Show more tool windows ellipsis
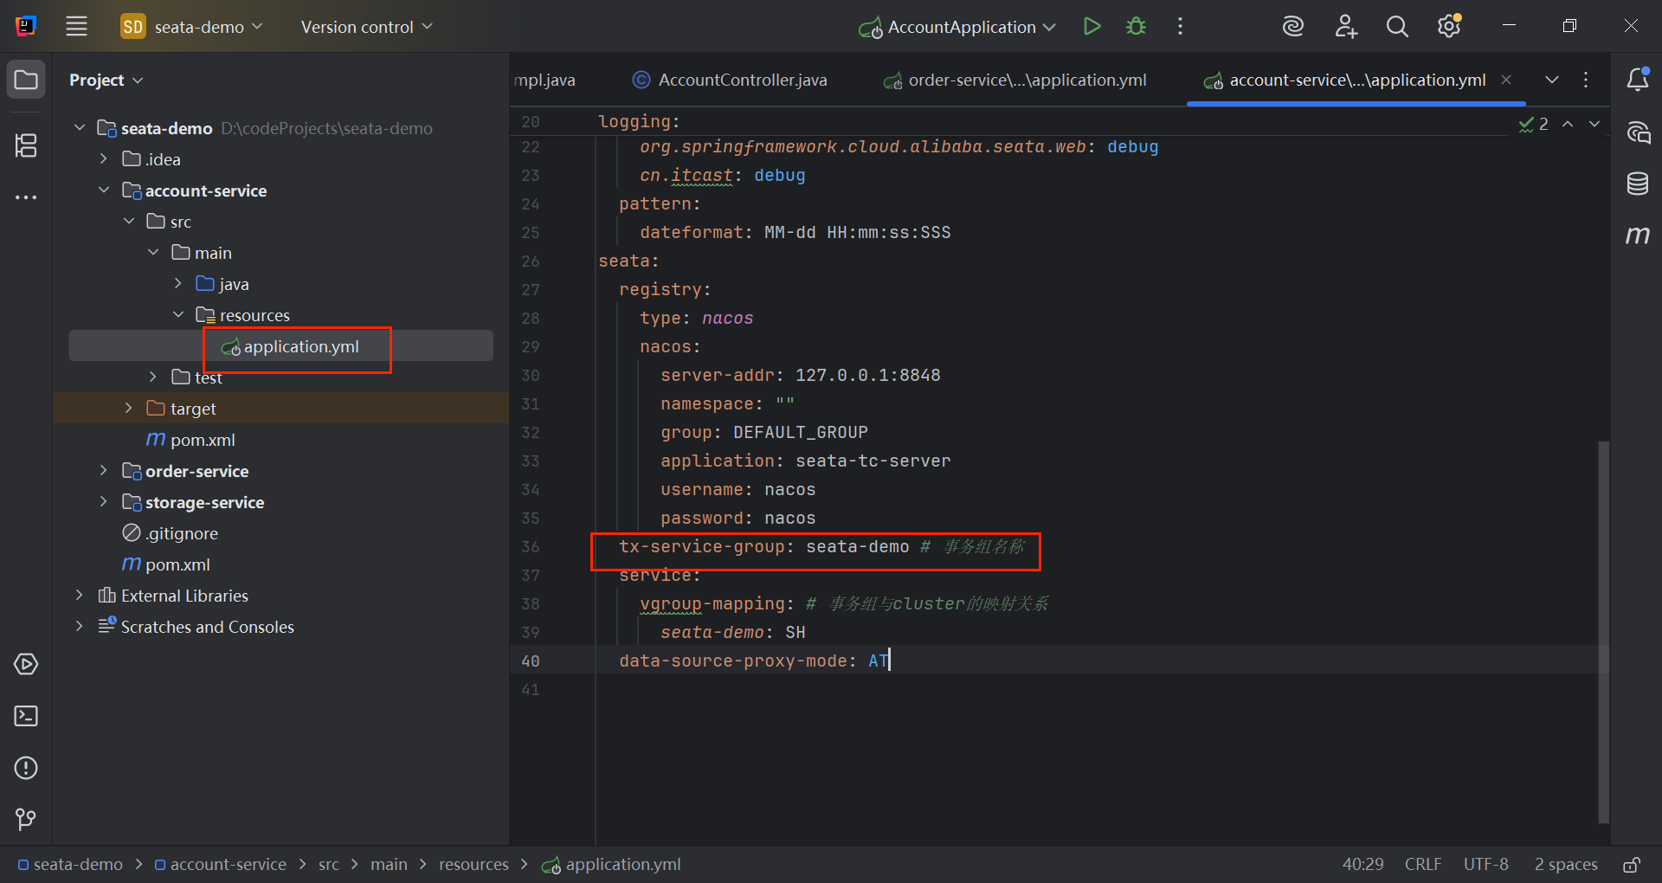Viewport: 1662px width, 883px height. click(x=26, y=197)
